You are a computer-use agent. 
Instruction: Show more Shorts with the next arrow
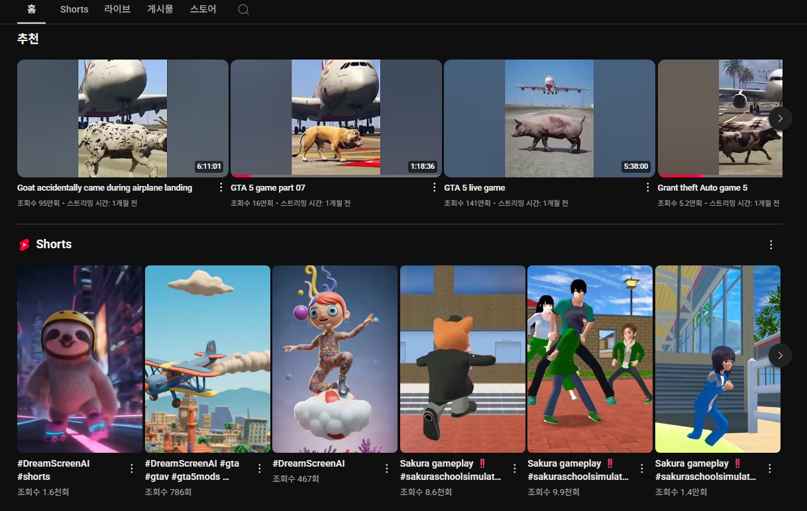[780, 355]
